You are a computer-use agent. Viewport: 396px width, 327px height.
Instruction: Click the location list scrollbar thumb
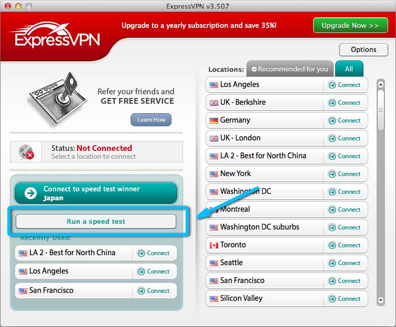pos(381,111)
